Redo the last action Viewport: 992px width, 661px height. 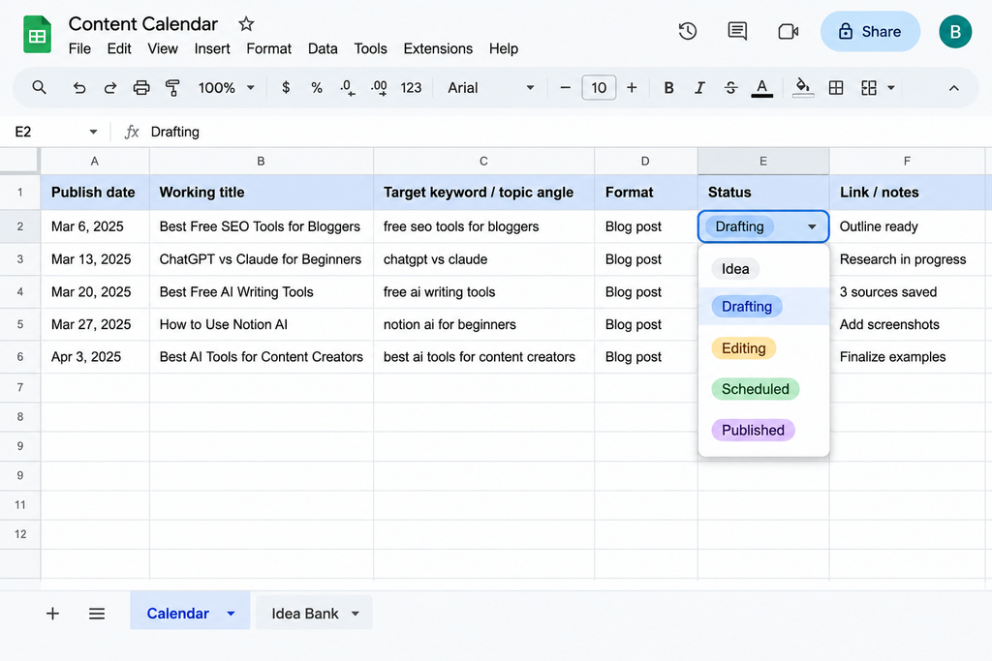[x=110, y=88]
